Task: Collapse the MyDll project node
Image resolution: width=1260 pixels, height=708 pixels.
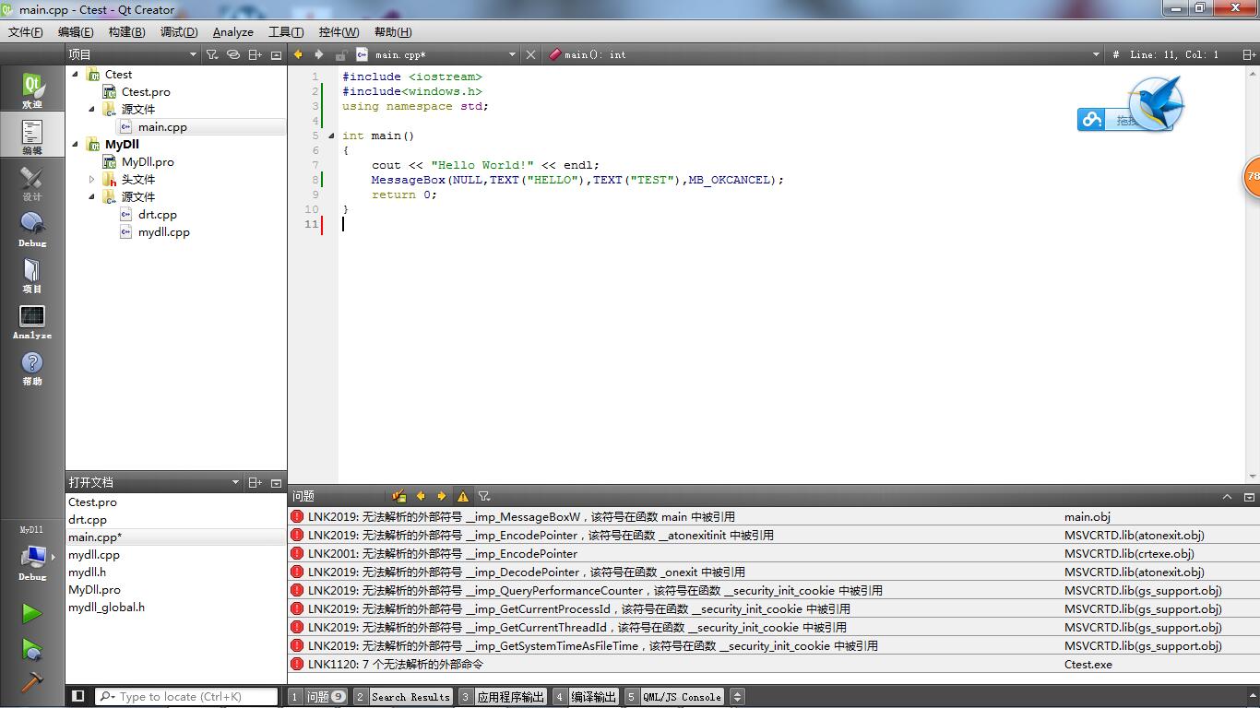Action: click(76, 145)
